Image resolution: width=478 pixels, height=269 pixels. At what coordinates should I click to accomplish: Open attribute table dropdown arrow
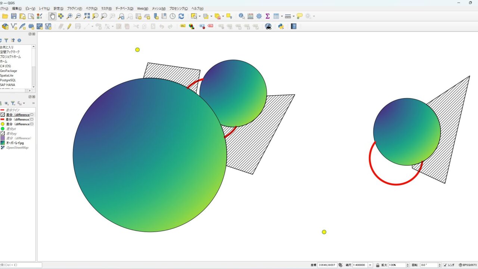[x=282, y=16]
